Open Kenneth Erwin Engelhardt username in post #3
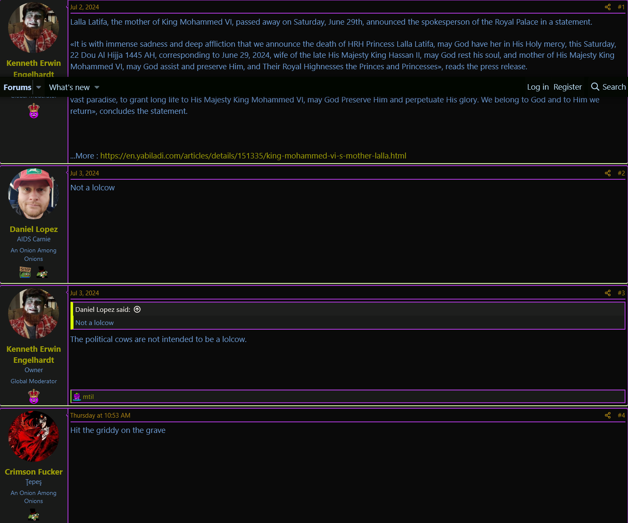This screenshot has height=523, width=628. coord(34,354)
